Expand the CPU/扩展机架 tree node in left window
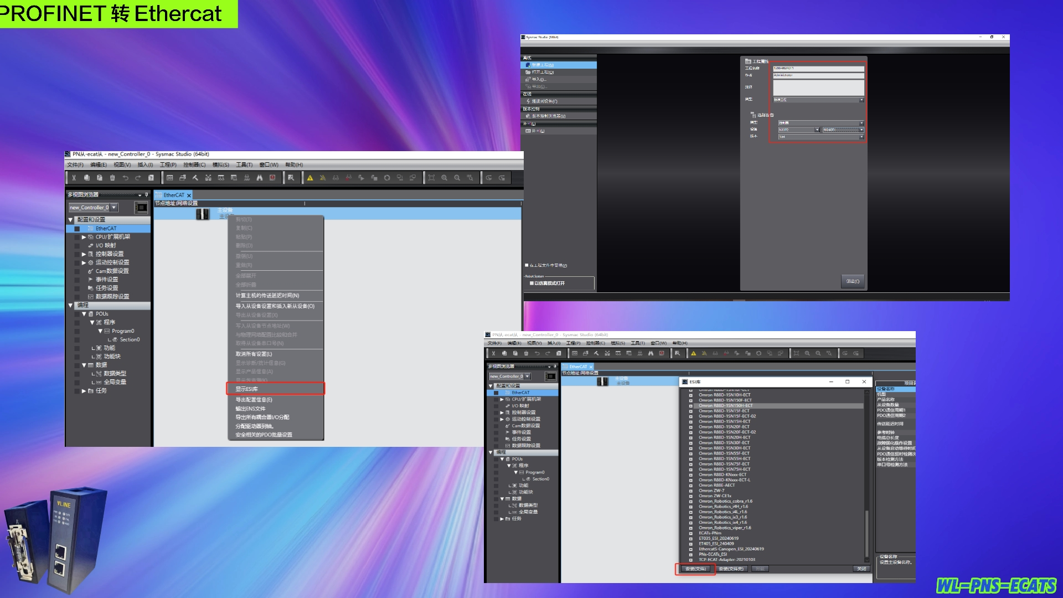The image size is (1063, 598). [x=84, y=237]
